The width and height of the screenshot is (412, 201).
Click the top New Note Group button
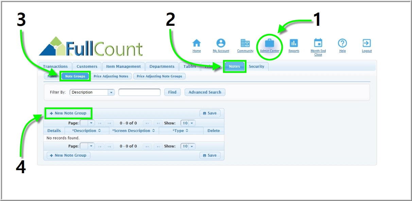68,113
